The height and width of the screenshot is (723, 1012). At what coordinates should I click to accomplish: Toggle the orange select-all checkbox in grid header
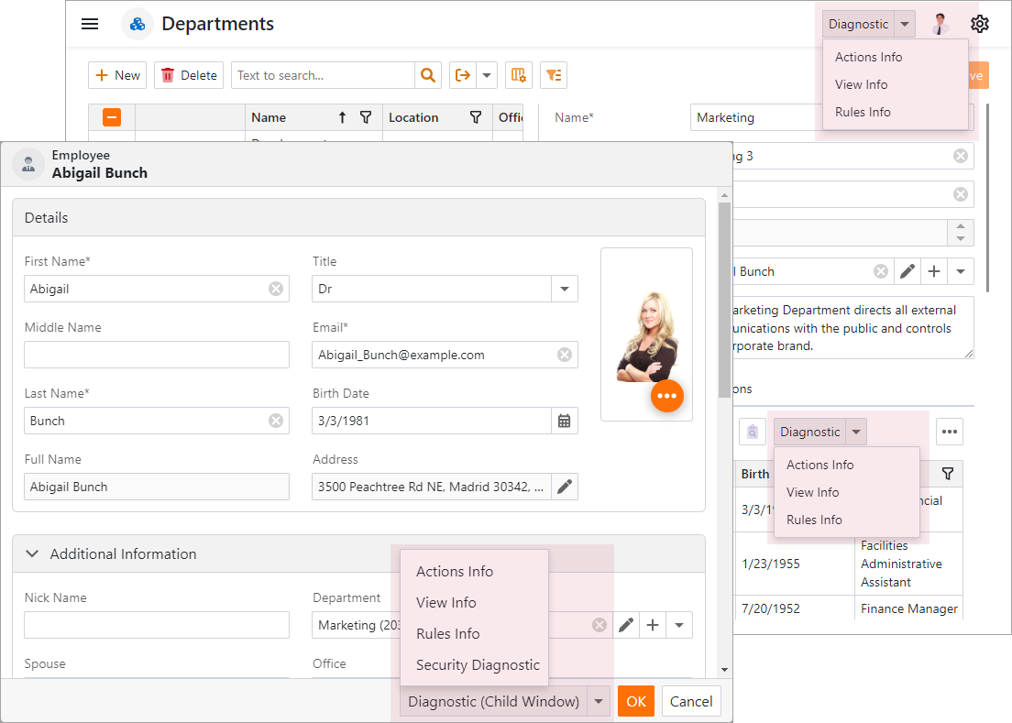pyautogui.click(x=112, y=117)
